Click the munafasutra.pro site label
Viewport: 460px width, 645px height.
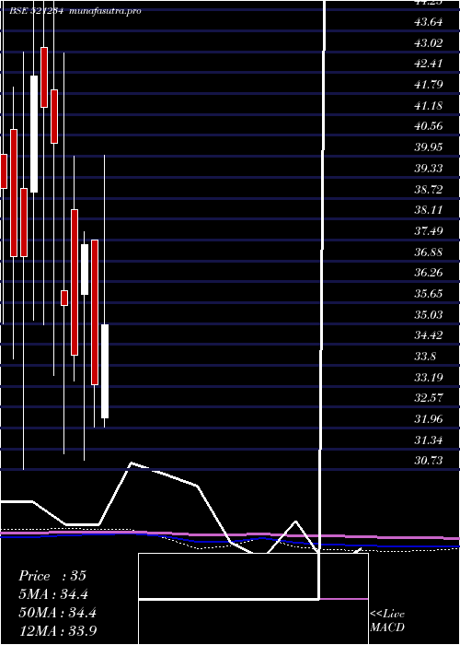point(106,11)
